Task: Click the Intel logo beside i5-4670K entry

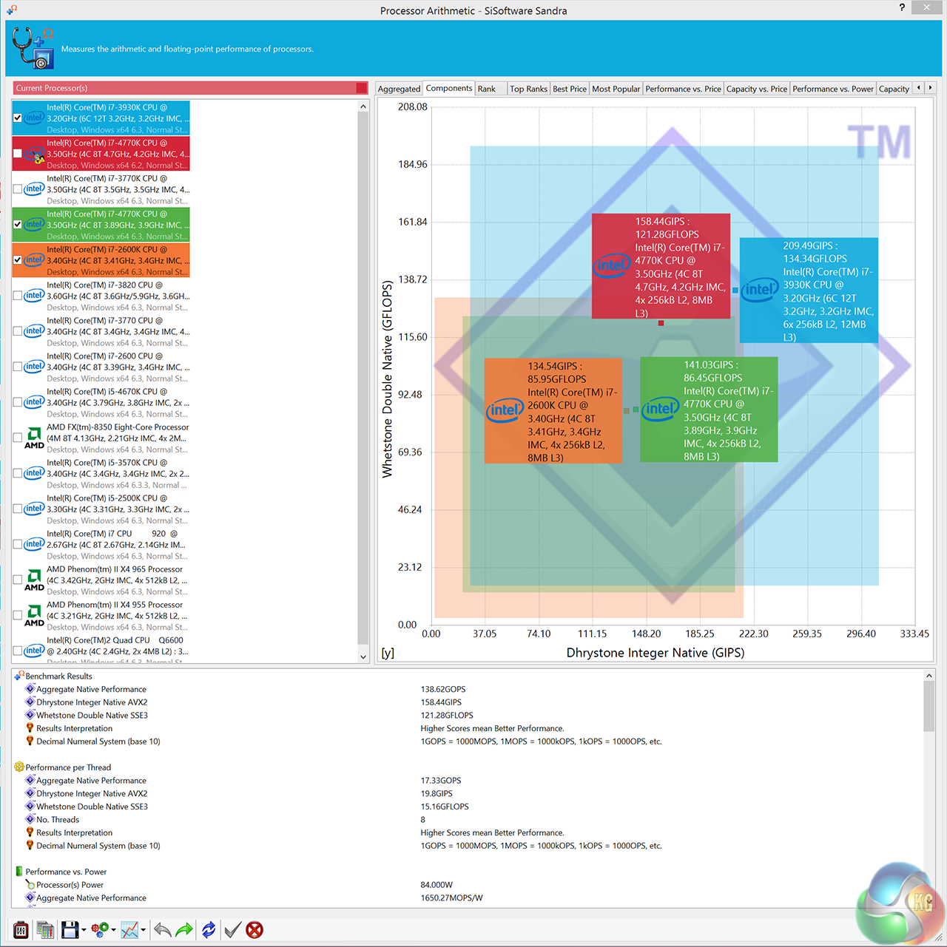Action: coord(34,402)
